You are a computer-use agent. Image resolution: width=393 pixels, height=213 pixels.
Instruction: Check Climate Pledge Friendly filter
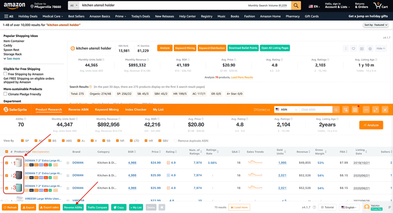coord(5,94)
